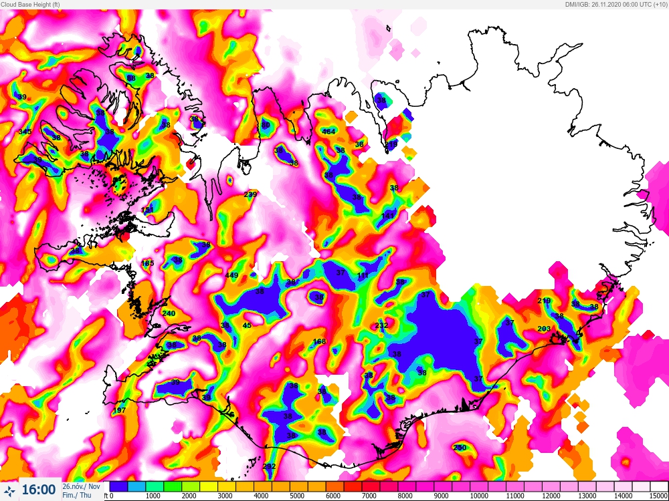Image resolution: width=669 pixels, height=501 pixels.
Task: Select the dark blue 0 ft legend swatch
Action: (118, 486)
